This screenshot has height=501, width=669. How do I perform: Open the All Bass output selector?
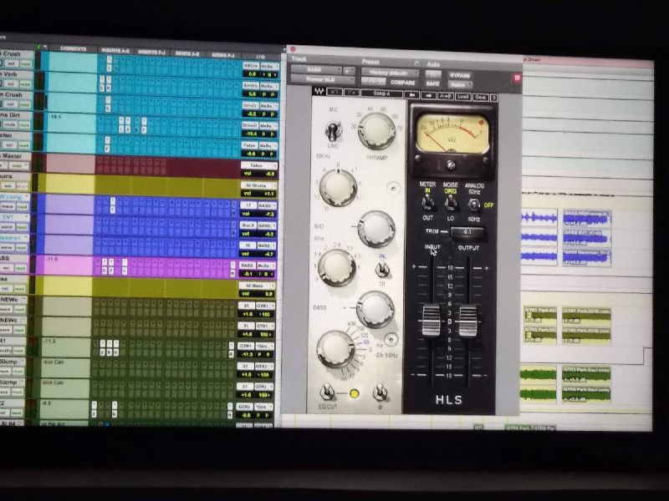click(257, 286)
